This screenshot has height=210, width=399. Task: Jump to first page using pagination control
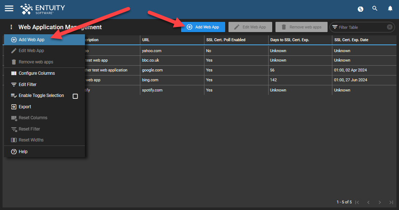357,202
